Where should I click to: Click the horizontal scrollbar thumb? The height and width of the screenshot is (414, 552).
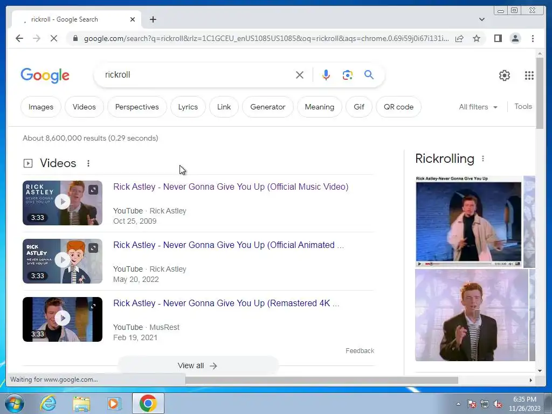(x=322, y=380)
